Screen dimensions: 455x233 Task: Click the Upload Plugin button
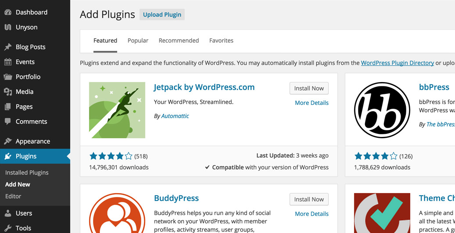(162, 14)
